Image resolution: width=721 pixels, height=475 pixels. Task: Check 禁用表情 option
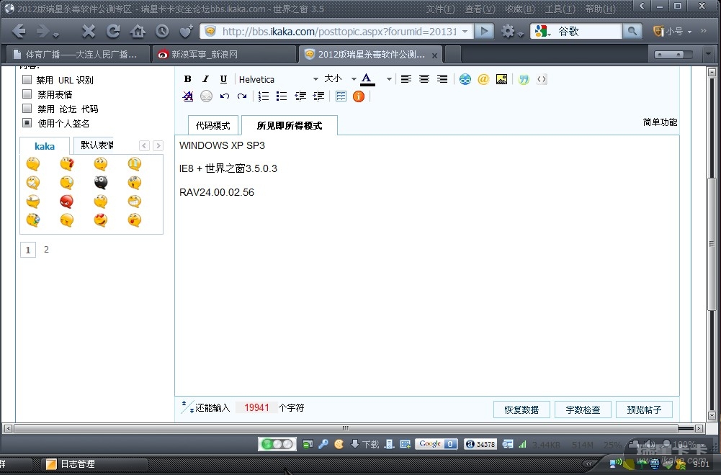[x=27, y=94]
